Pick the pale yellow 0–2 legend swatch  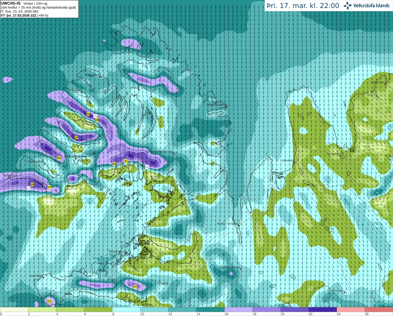(14, 310)
